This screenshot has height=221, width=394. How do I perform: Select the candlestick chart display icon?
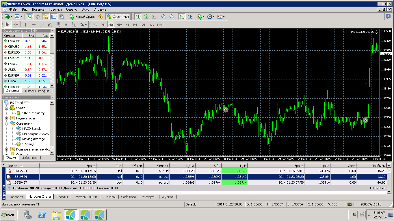[146, 17]
